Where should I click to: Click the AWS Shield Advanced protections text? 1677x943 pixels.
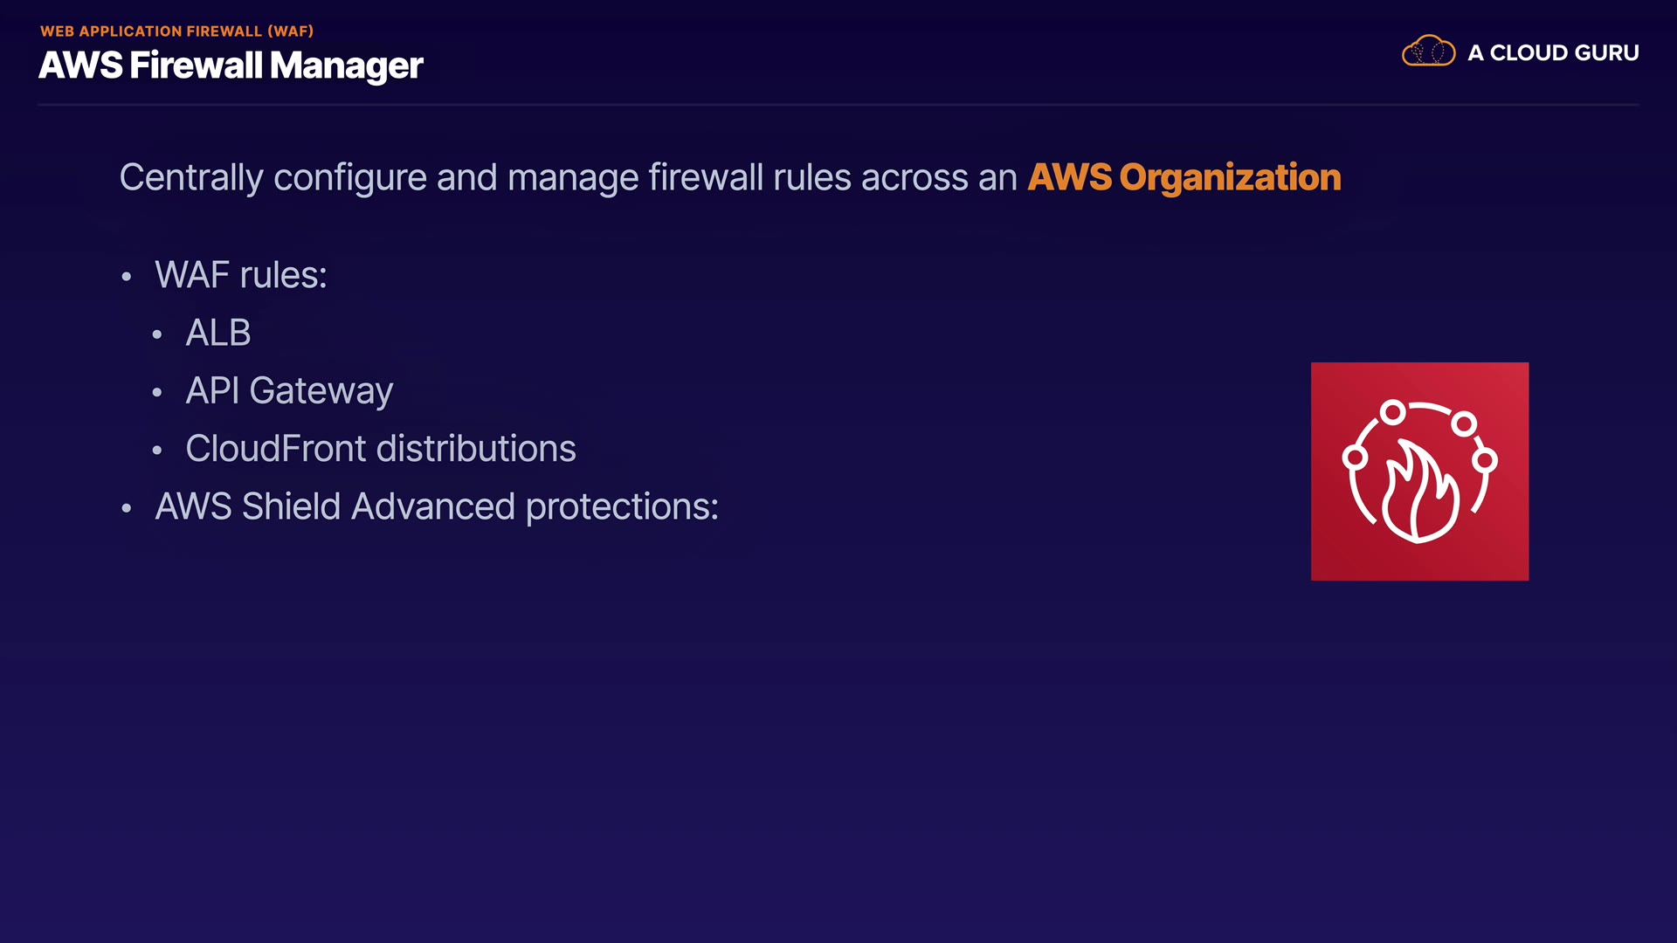tap(437, 506)
